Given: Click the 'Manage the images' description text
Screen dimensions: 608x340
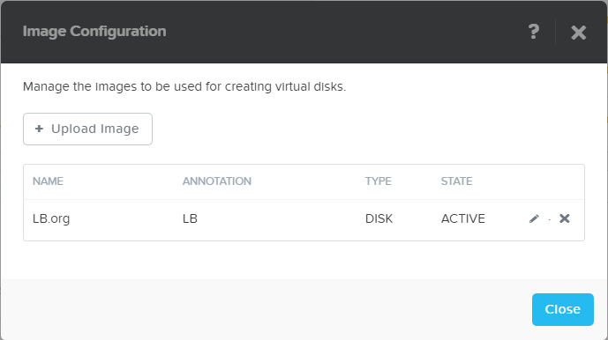Looking at the screenshot, I should pos(184,86).
